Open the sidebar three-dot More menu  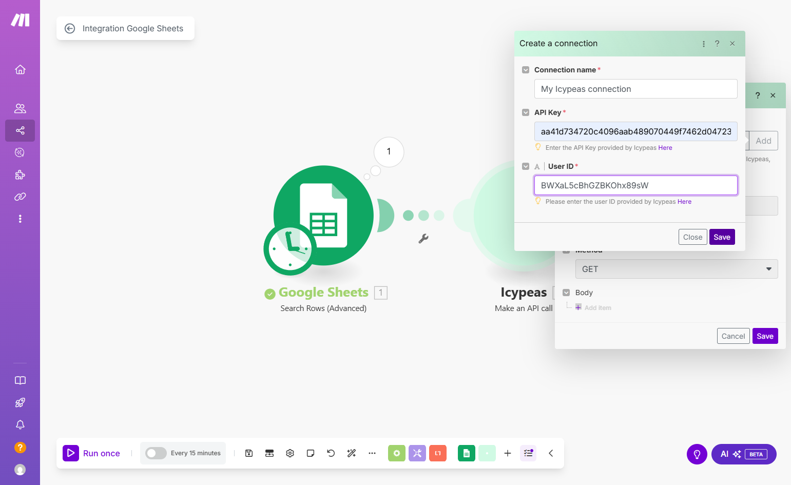coord(20,219)
